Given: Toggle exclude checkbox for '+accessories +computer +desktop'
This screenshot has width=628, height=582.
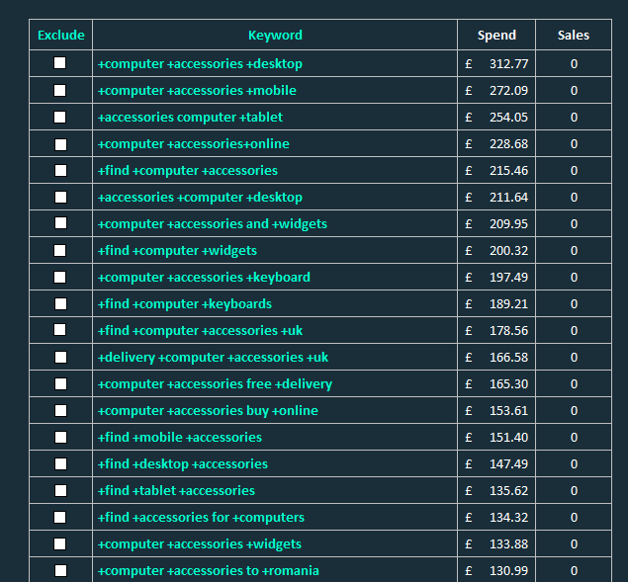Looking at the screenshot, I should [60, 197].
